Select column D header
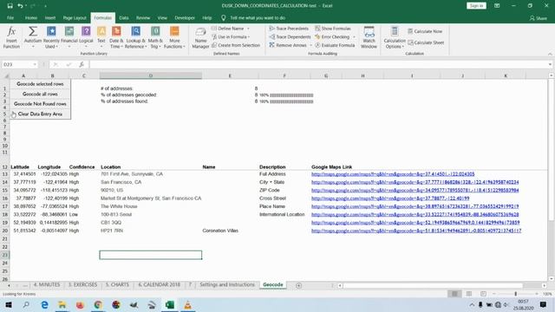 (x=151, y=75)
